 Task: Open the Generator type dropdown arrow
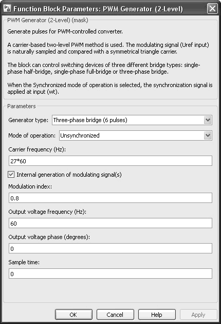click(x=208, y=120)
